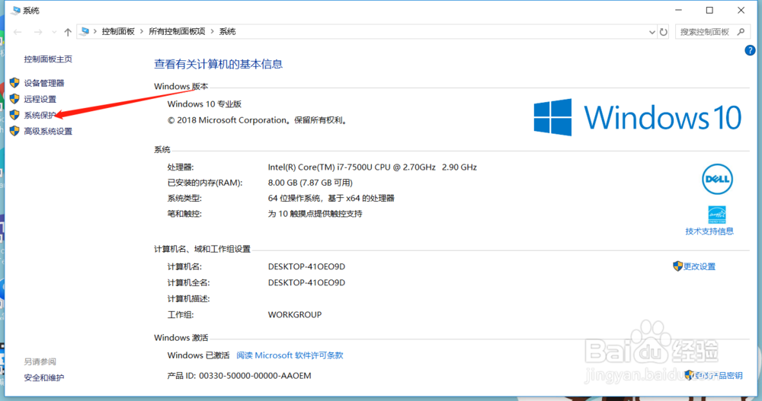Select processor value Intel Core i7-7500U

(x=373, y=167)
